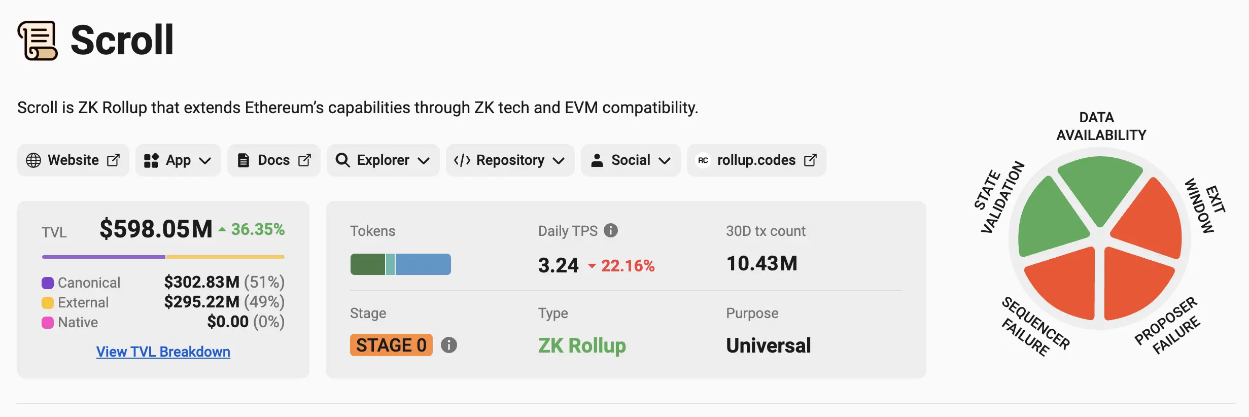Click the STAGE 0 badge
Viewport: 1249px width, 417px height.
(391, 345)
